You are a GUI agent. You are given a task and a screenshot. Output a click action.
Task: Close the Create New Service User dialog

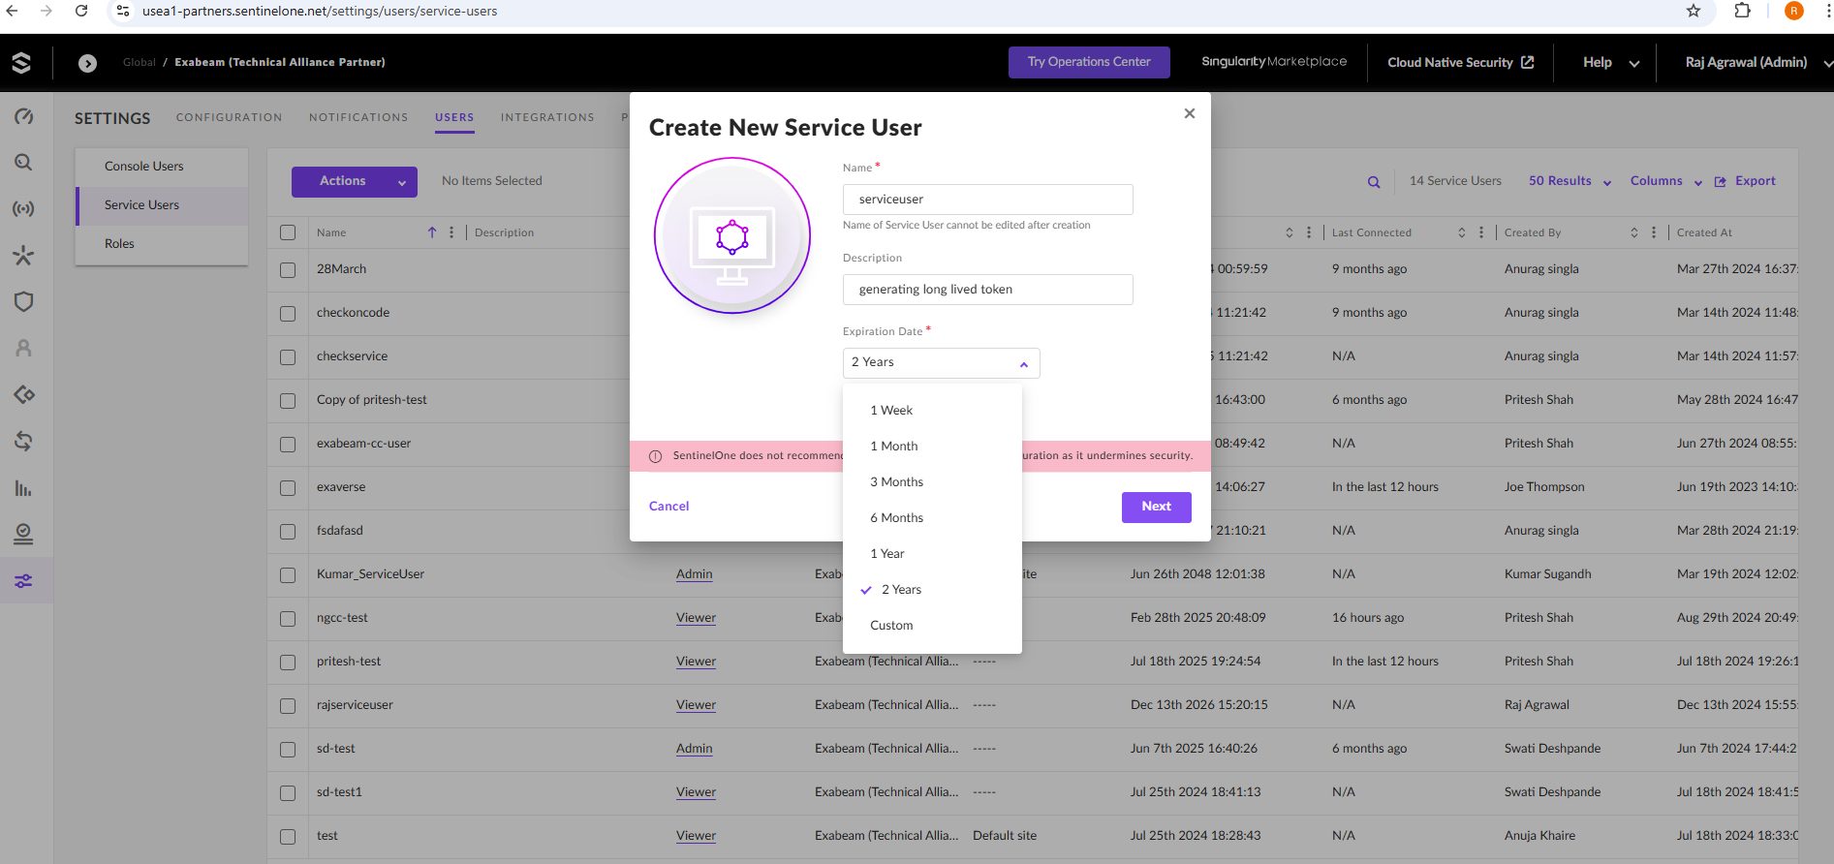click(x=1189, y=113)
